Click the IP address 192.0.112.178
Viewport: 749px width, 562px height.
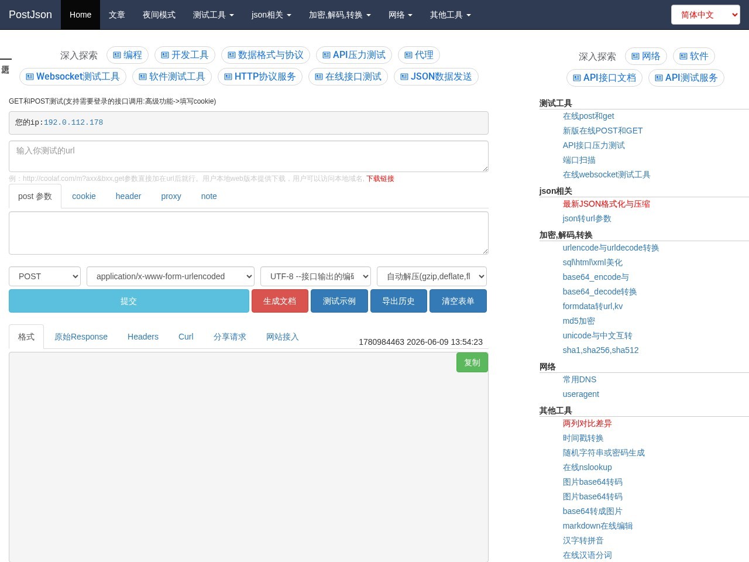tap(73, 122)
